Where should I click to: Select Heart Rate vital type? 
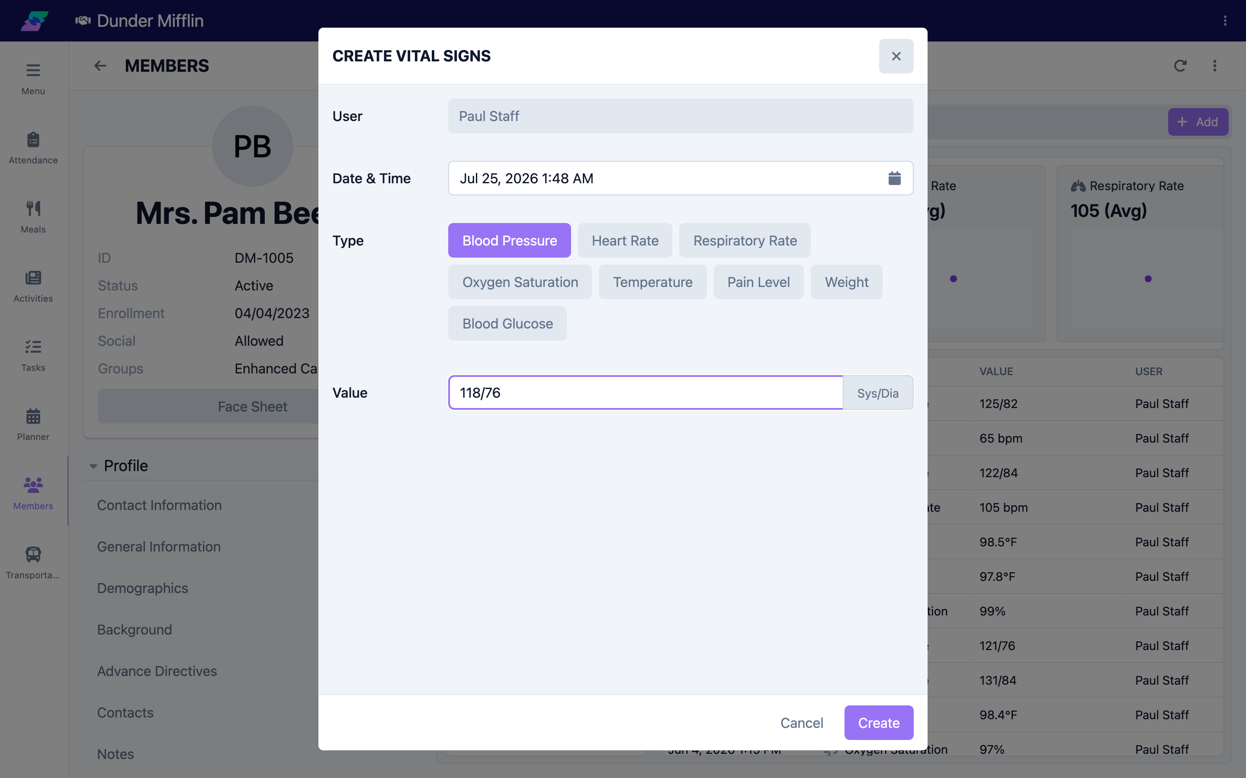[625, 240]
